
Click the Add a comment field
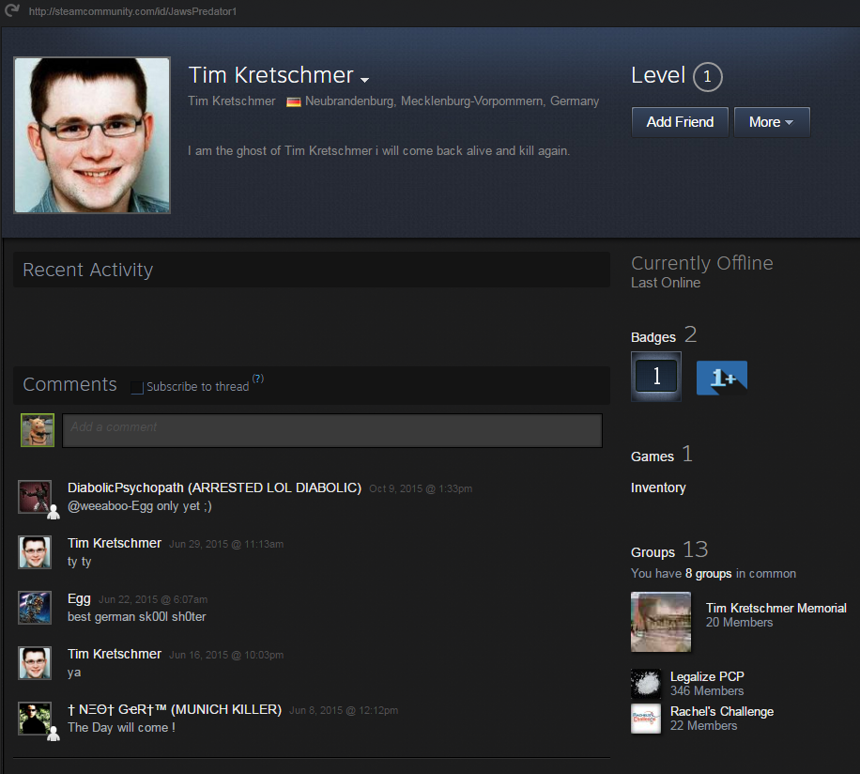pos(331,430)
